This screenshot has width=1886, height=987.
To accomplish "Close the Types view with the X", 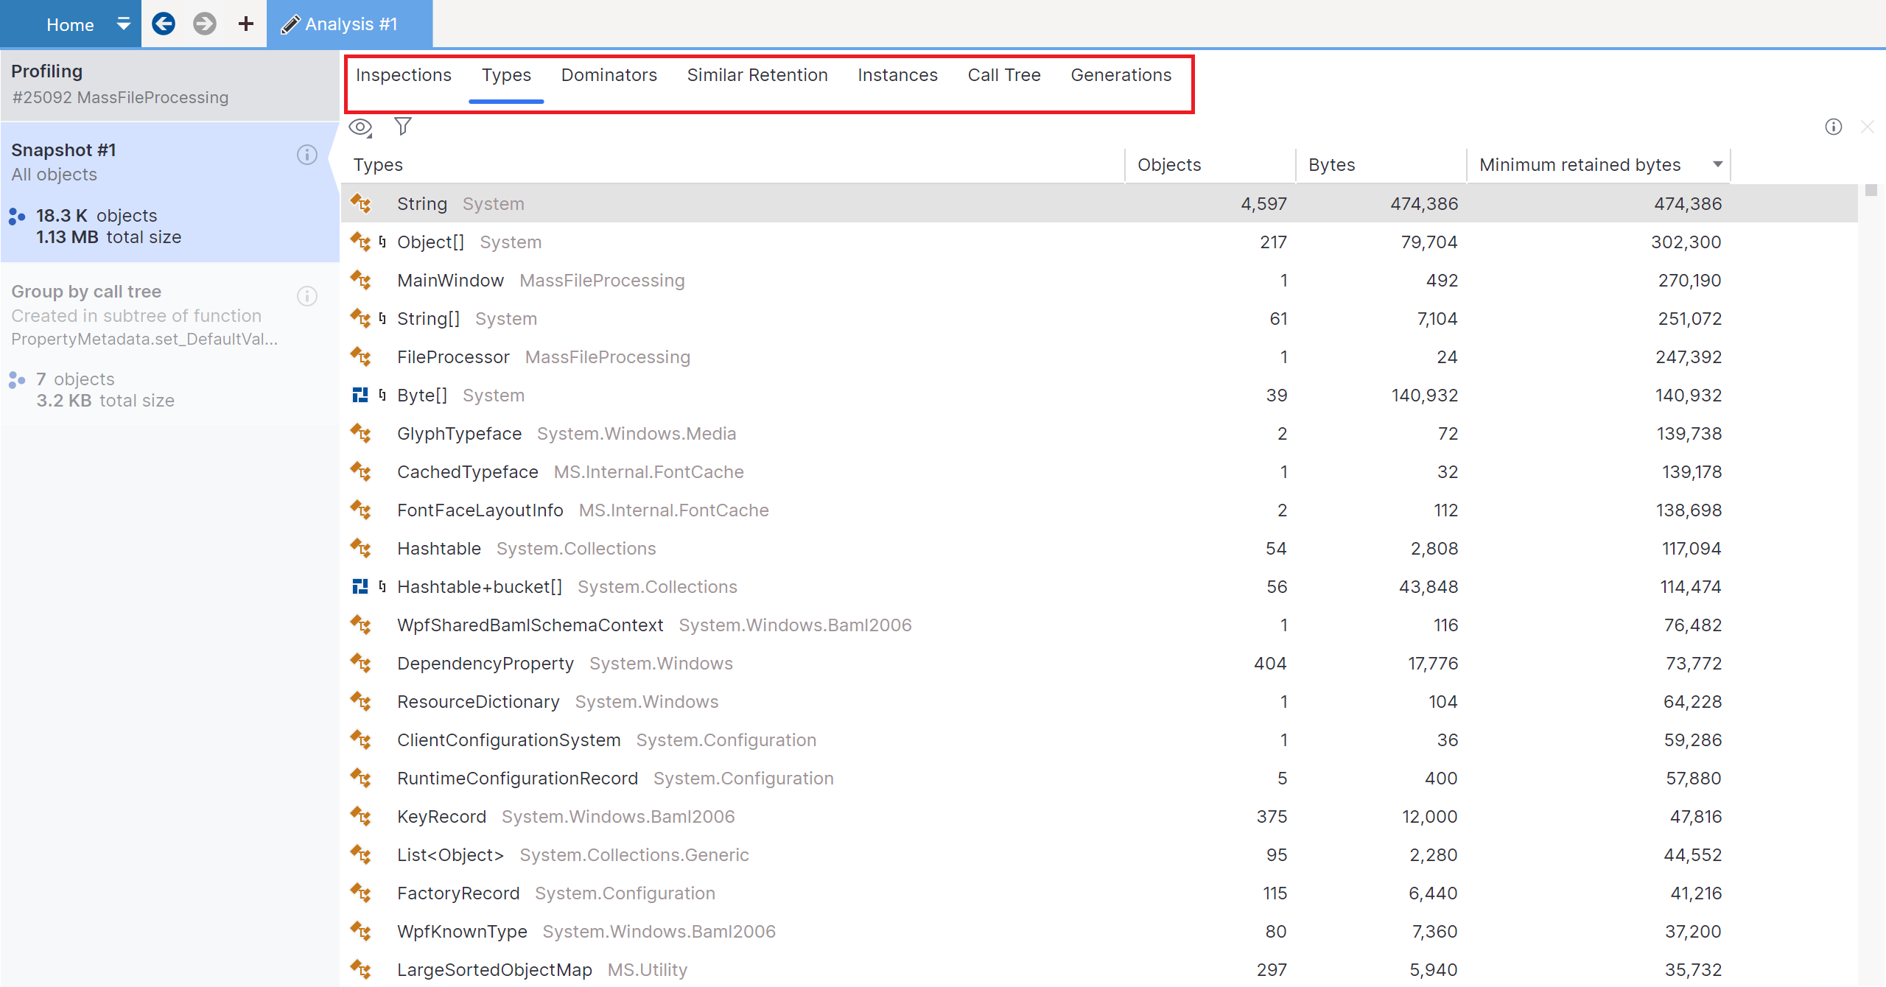I will pos(1869,127).
